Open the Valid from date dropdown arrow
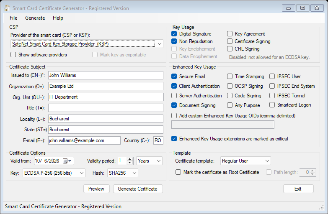 pos(70,161)
